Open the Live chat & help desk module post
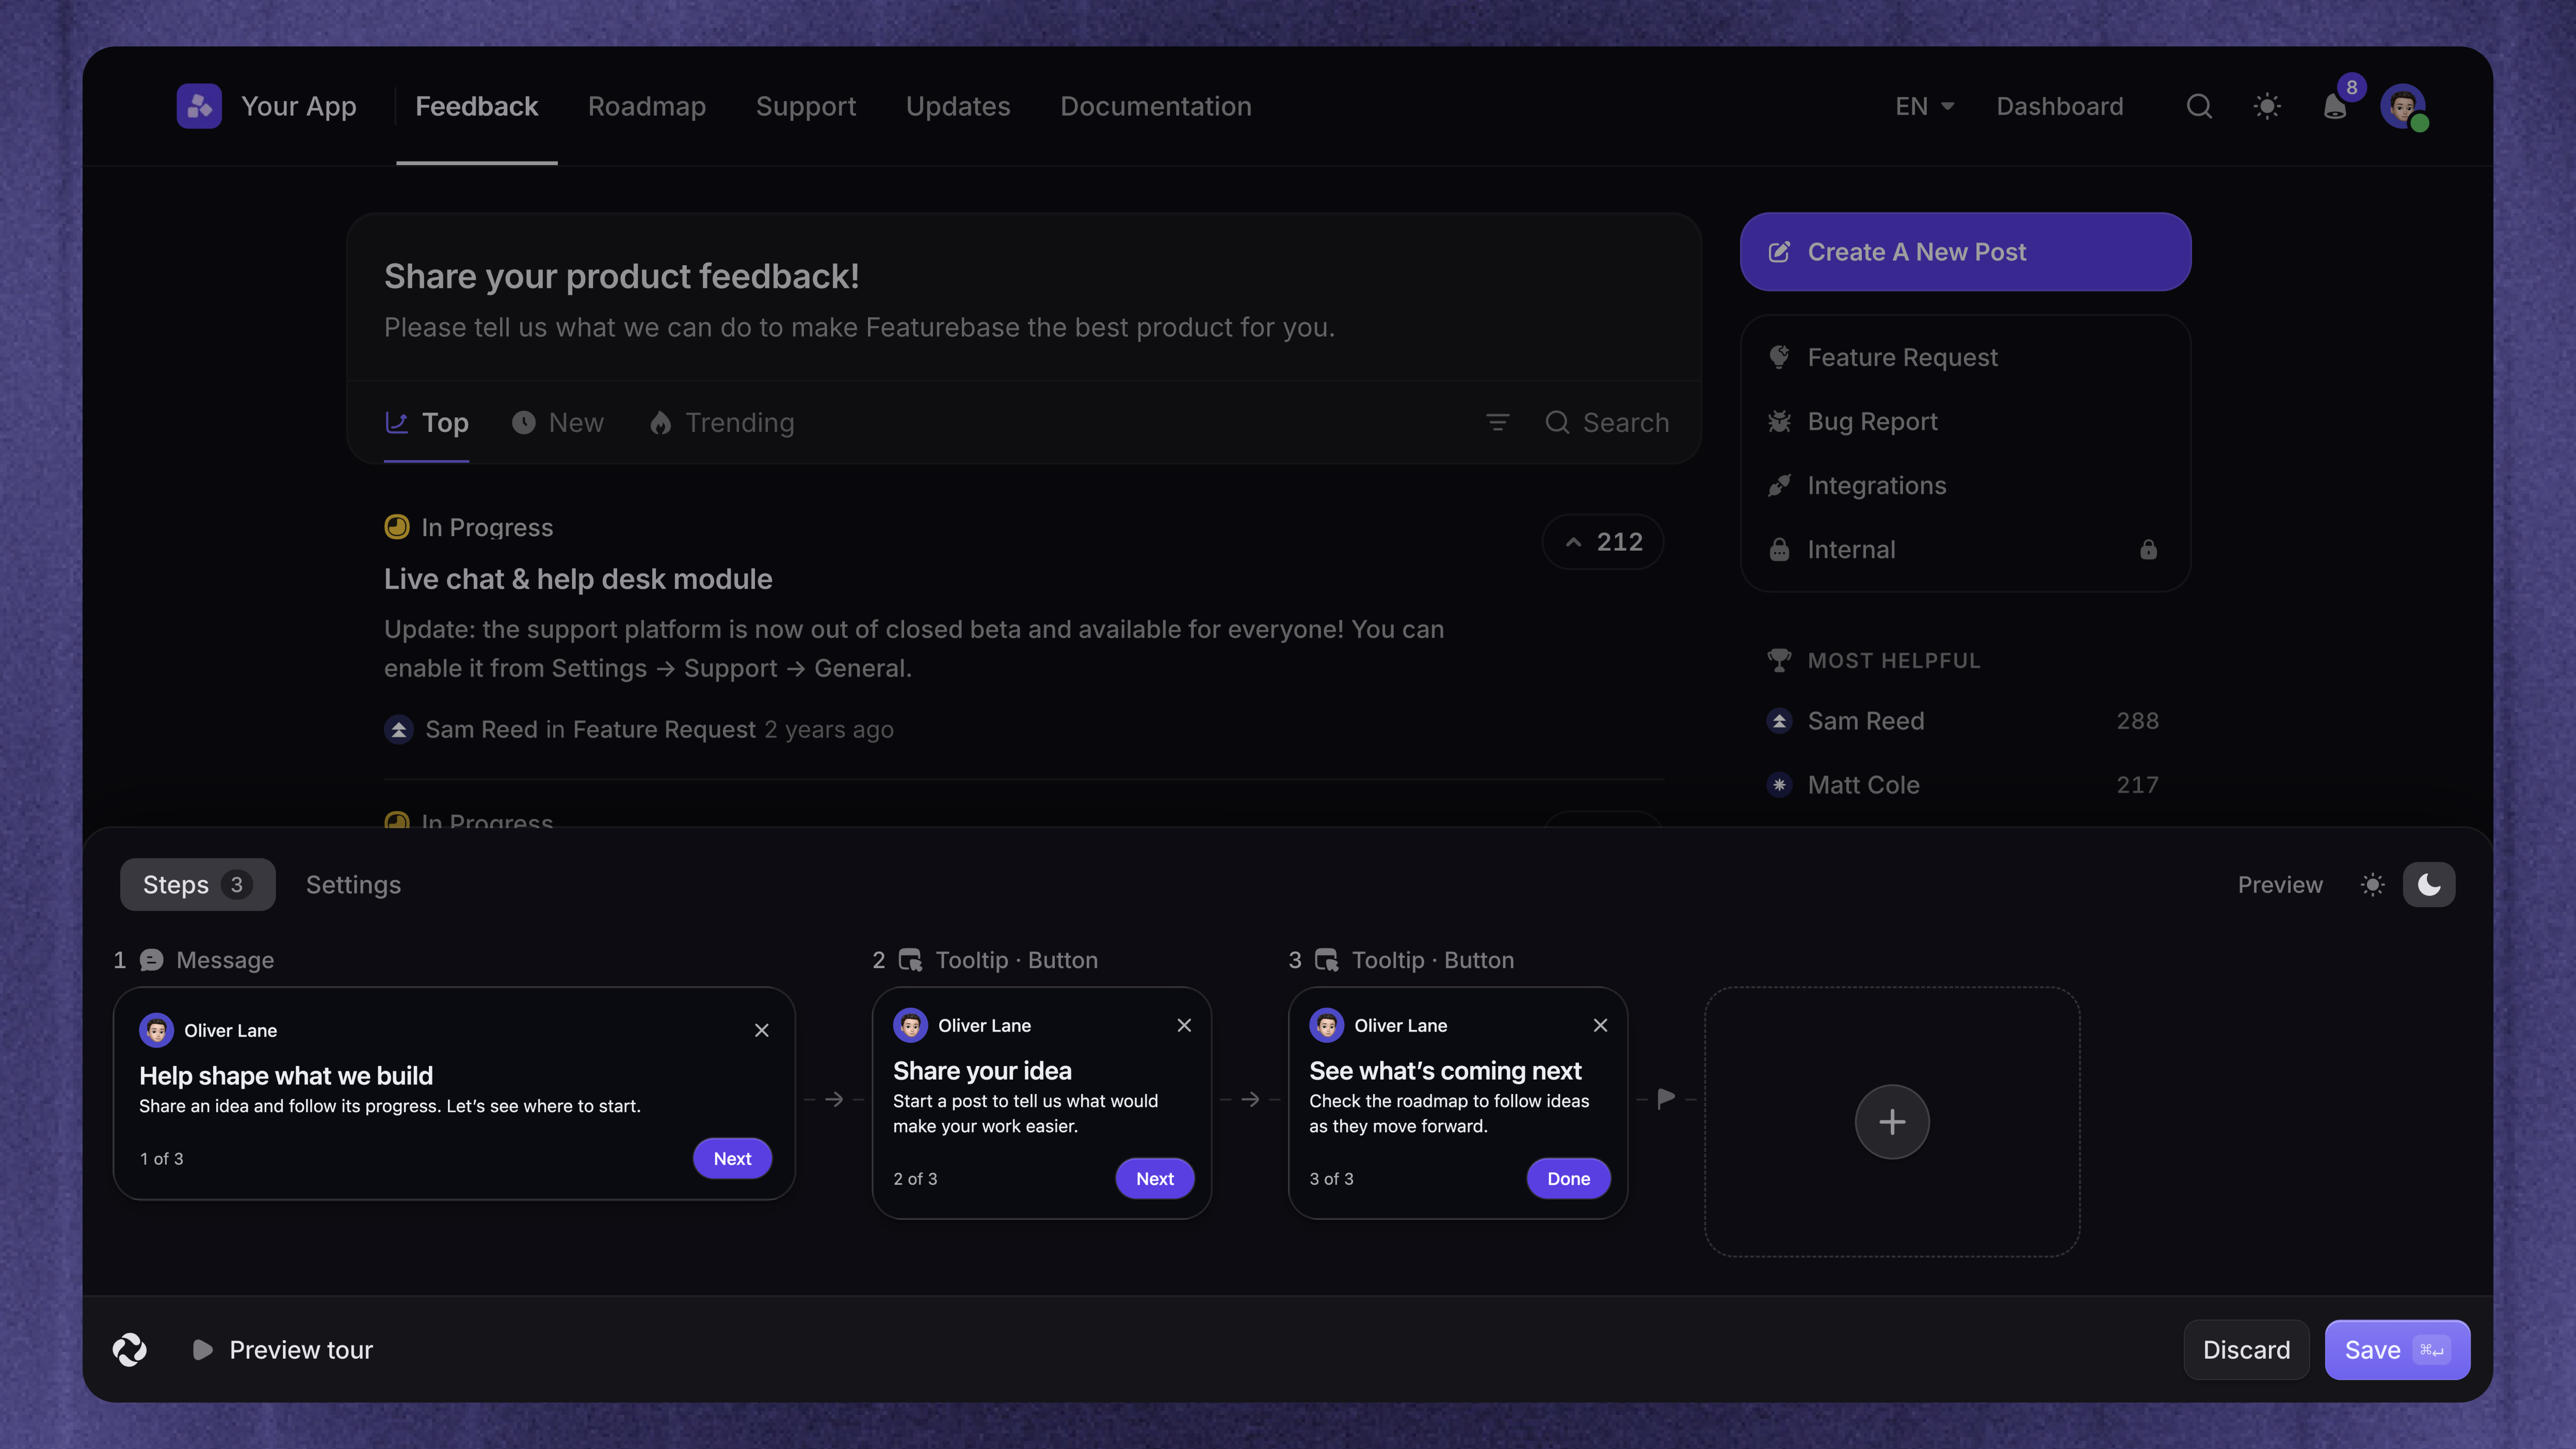The height and width of the screenshot is (1449, 2576). (x=578, y=579)
